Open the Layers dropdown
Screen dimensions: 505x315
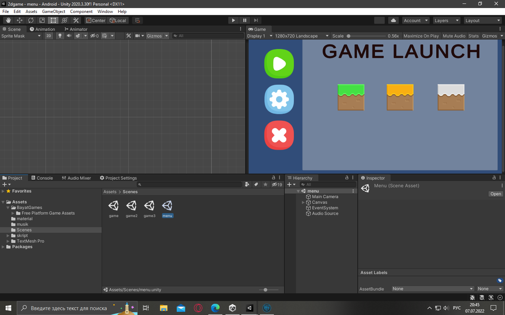[x=446, y=20]
